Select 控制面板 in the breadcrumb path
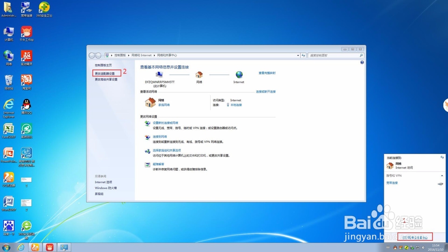 [x=120, y=56]
